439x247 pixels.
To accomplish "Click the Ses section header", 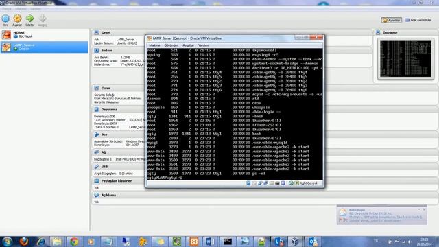I will click(x=104, y=134).
